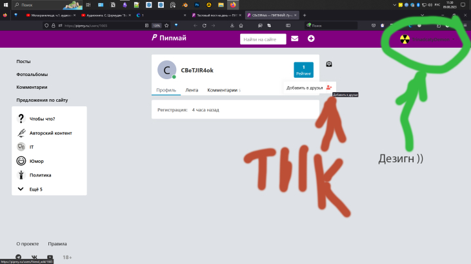Expand Ещё 5 categories chevron

[21, 189]
